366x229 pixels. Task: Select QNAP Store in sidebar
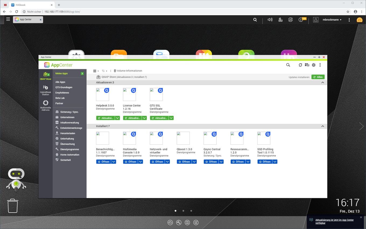tap(45, 76)
